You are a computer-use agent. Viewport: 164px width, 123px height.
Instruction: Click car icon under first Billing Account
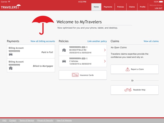11,54
